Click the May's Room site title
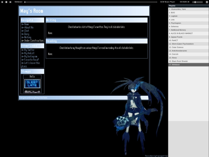209x157 pixels. (x=32, y=11)
